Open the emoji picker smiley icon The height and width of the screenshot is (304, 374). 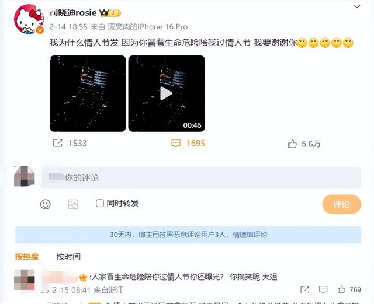point(46,204)
